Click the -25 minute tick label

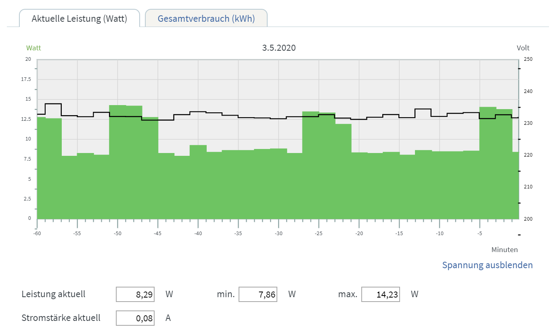319,234
